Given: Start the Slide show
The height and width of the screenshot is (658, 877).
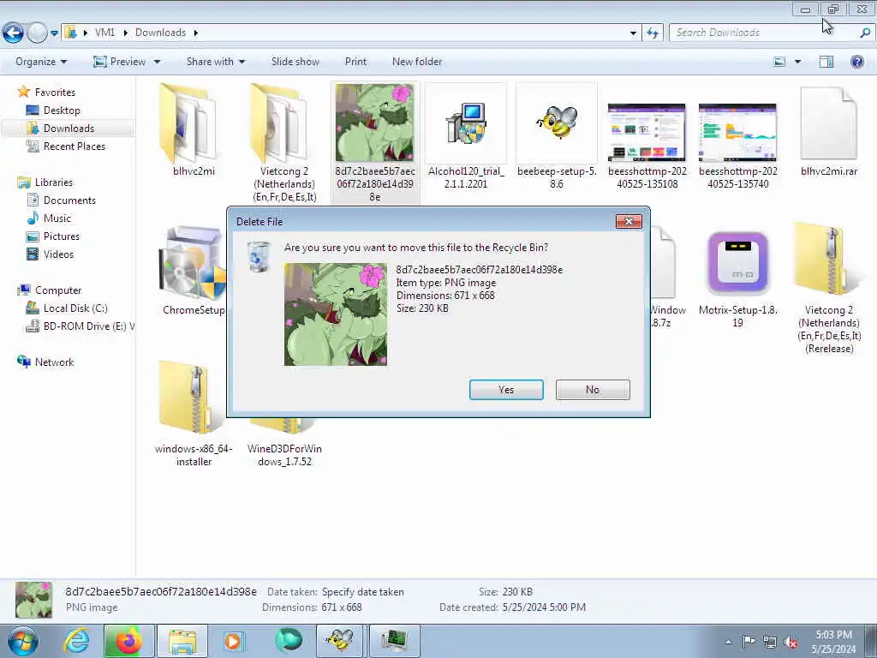Looking at the screenshot, I should click(x=295, y=62).
